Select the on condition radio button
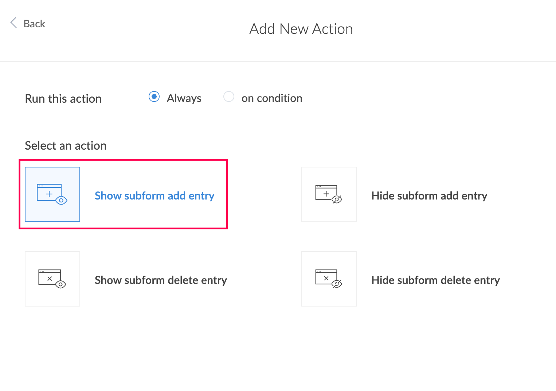This screenshot has height=391, width=556. 229,96
